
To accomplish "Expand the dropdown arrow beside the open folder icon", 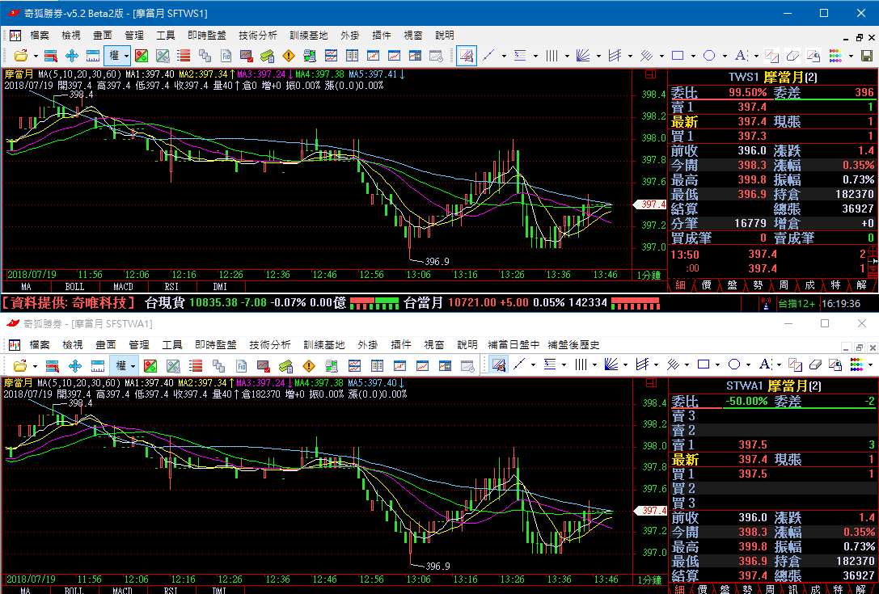I will [35, 56].
